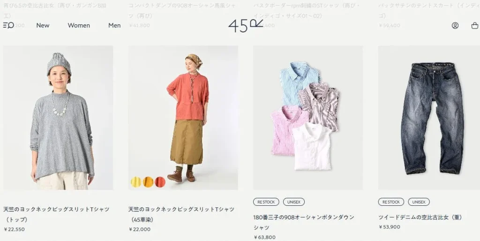Open the 180番三子の908 shirt title link
The height and width of the screenshot is (241, 480).
(304, 222)
